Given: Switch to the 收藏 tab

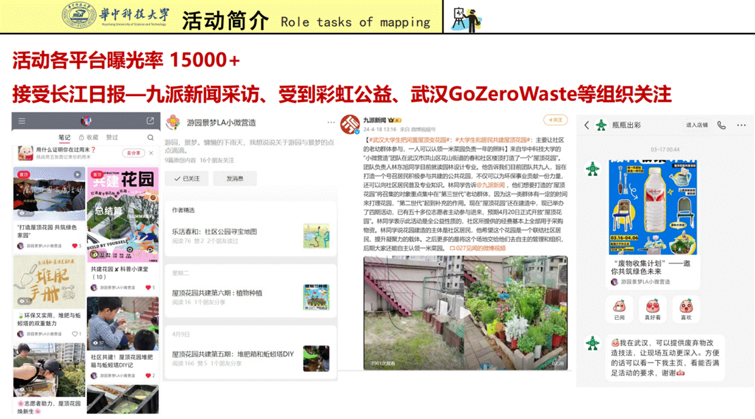Looking at the screenshot, I should 89,137.
